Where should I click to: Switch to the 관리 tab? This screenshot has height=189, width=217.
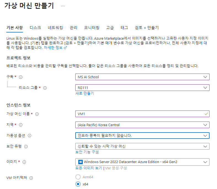pos(74,28)
